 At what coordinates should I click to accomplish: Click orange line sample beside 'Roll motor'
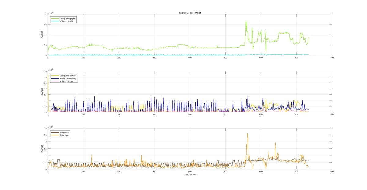(55, 135)
